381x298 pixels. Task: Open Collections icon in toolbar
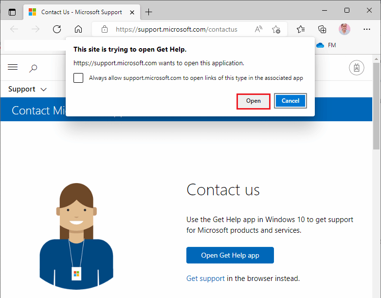point(322,29)
